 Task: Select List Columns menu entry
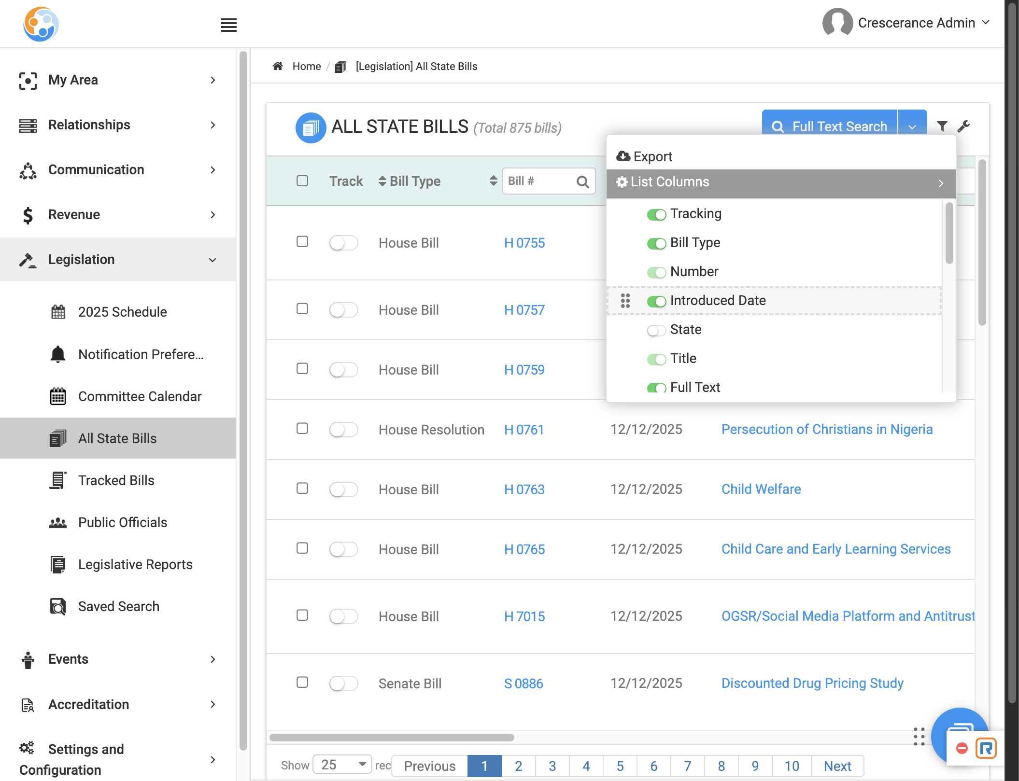[781, 183]
